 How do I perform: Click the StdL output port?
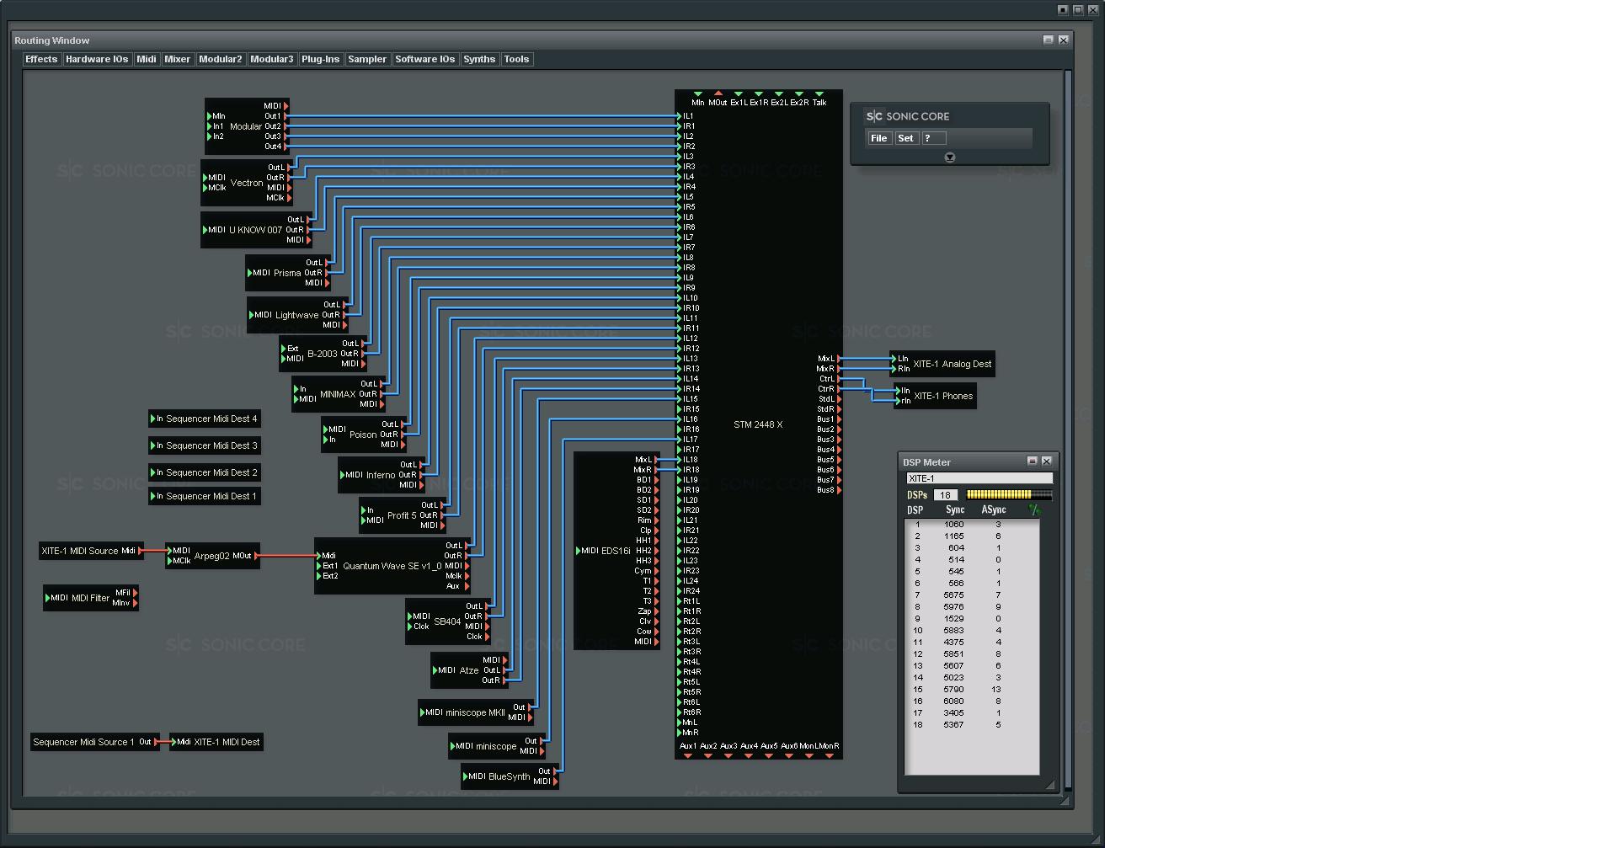pos(839,399)
